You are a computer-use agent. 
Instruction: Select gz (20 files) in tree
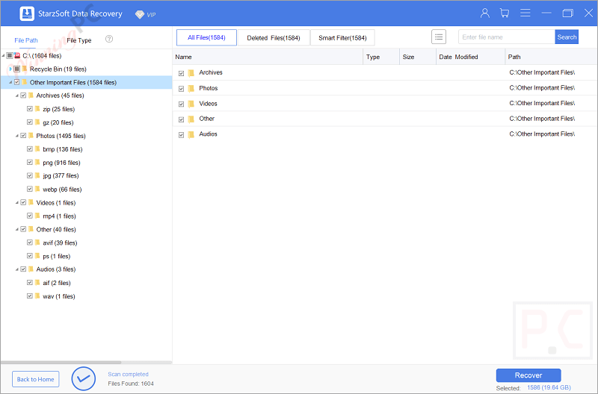point(58,122)
